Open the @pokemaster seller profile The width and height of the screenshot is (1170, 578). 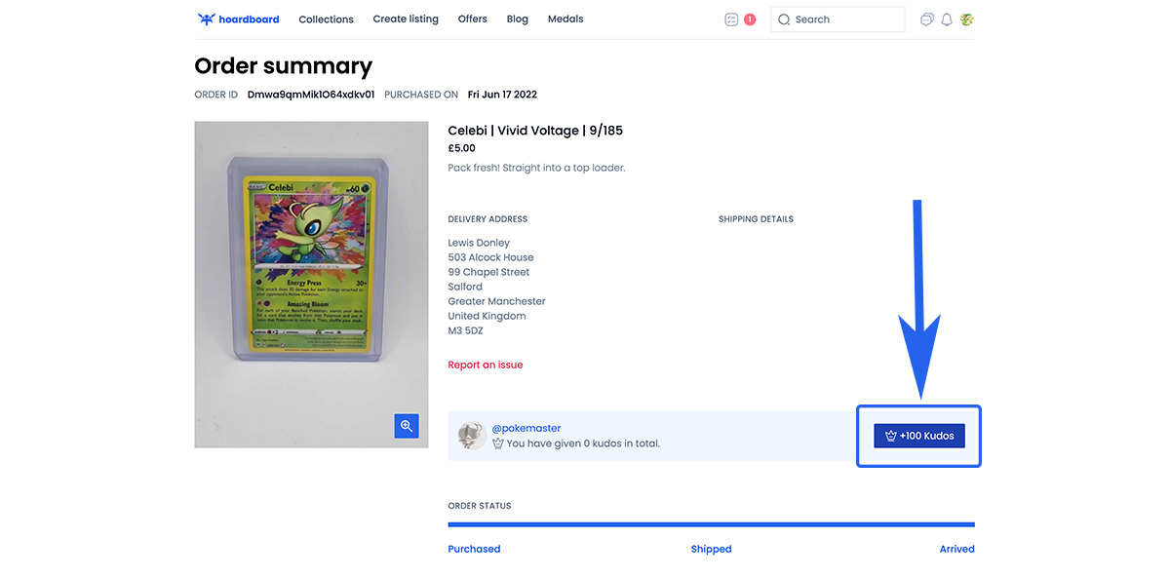[526, 428]
